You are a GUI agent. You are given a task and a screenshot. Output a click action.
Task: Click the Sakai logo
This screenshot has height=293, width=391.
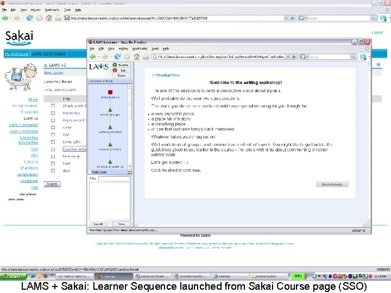coord(19,37)
